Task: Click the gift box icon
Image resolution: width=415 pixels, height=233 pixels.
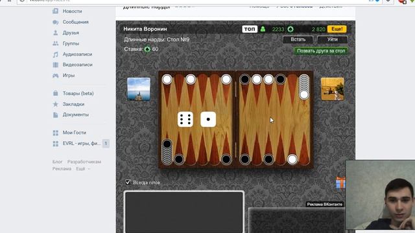Action: click(x=340, y=183)
